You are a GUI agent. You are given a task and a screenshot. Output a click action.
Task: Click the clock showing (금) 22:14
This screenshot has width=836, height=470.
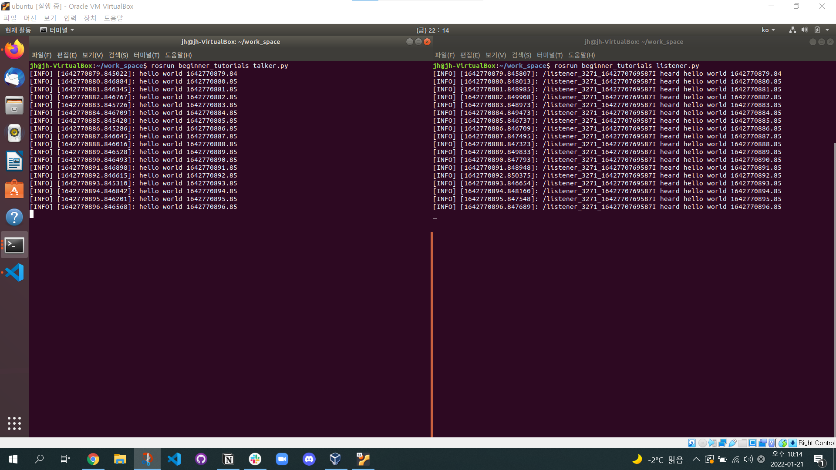pos(432,30)
